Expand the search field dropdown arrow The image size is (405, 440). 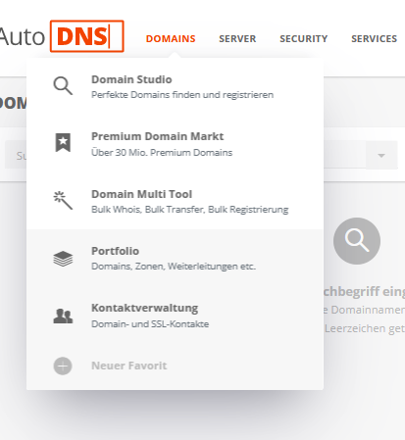pyautogui.click(x=381, y=156)
